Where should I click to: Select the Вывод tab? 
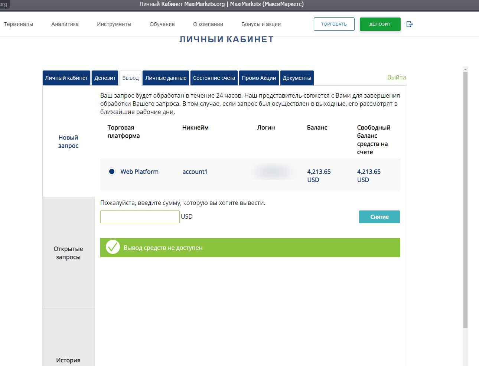pos(130,78)
